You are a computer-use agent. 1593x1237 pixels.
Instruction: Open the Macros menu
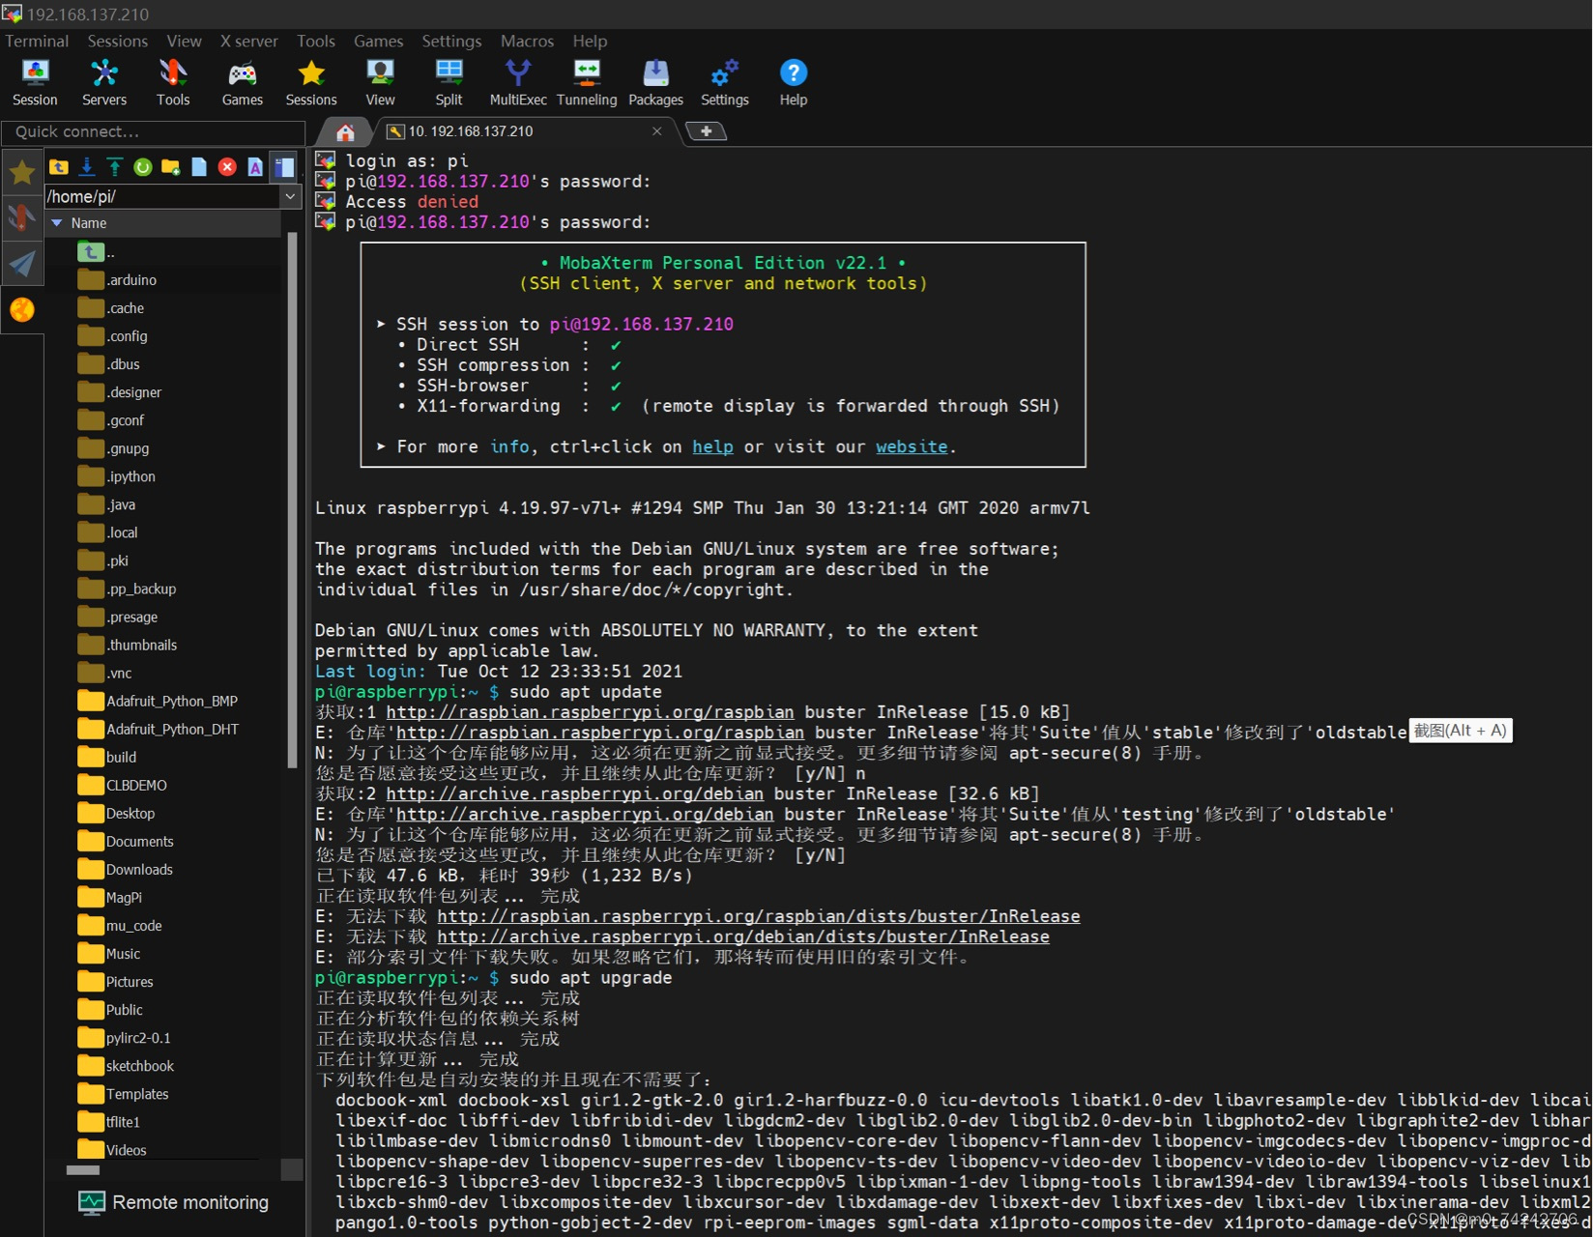(527, 41)
